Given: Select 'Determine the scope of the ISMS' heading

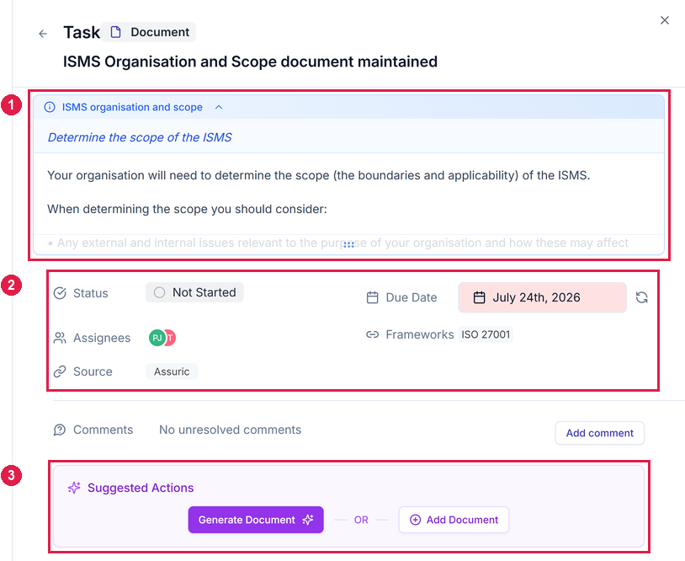Looking at the screenshot, I should 140,137.
